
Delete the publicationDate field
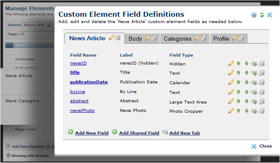(x=262, y=82)
